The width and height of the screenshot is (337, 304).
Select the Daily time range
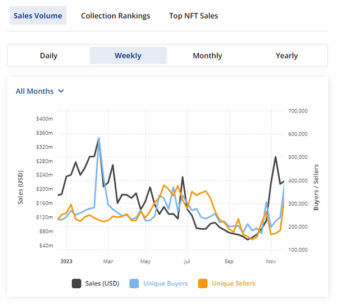tap(49, 56)
